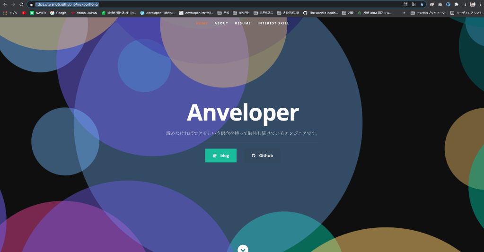
Task: Reload the current page
Action: click(21, 4)
